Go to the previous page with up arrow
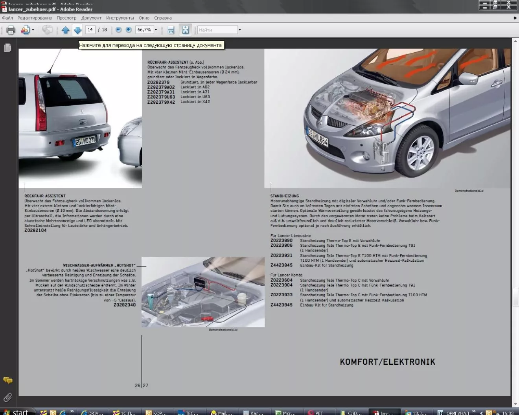Image resolution: width=519 pixels, height=415 pixels. pos(65,30)
